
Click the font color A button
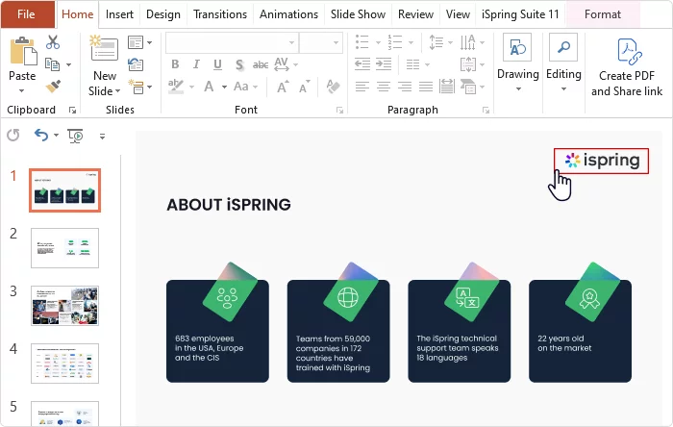(209, 88)
